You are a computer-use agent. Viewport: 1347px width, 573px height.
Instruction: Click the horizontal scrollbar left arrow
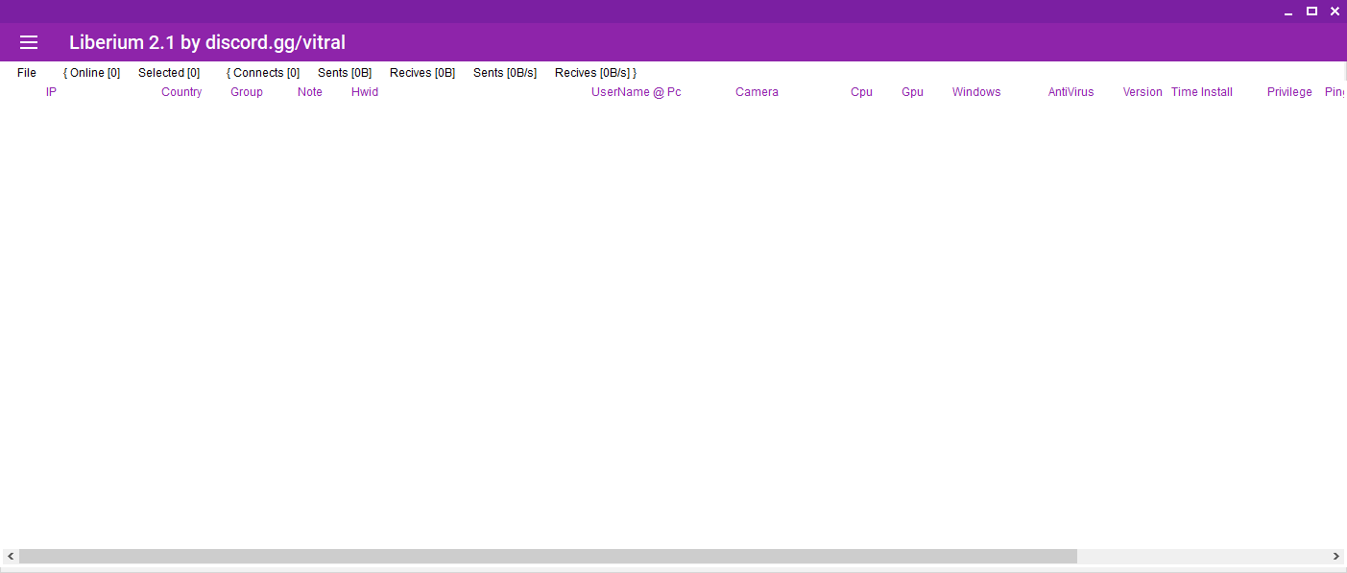[11, 557]
